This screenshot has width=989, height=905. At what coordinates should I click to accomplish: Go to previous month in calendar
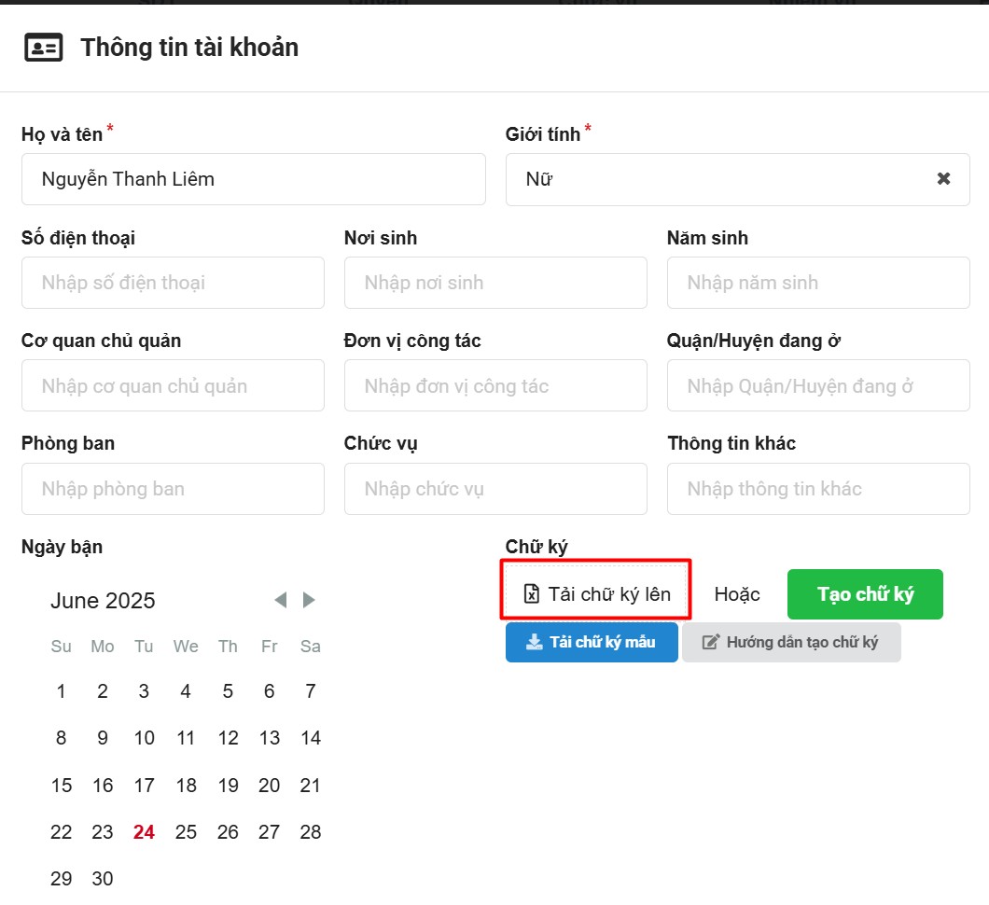click(280, 600)
